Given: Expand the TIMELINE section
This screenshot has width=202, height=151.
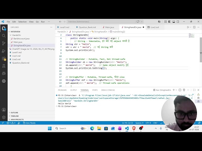Looking at the screenshot, I should pos(15,116).
